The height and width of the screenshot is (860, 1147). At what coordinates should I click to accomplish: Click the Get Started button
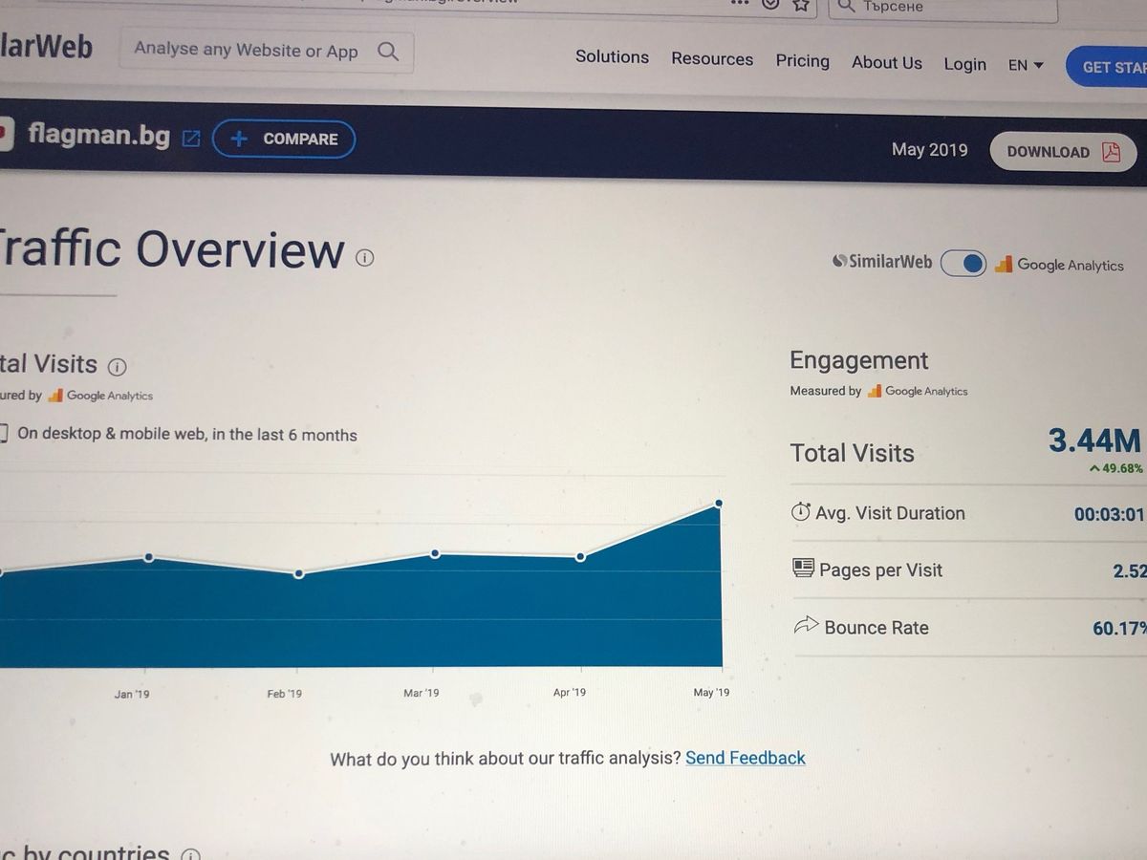[x=1108, y=67]
